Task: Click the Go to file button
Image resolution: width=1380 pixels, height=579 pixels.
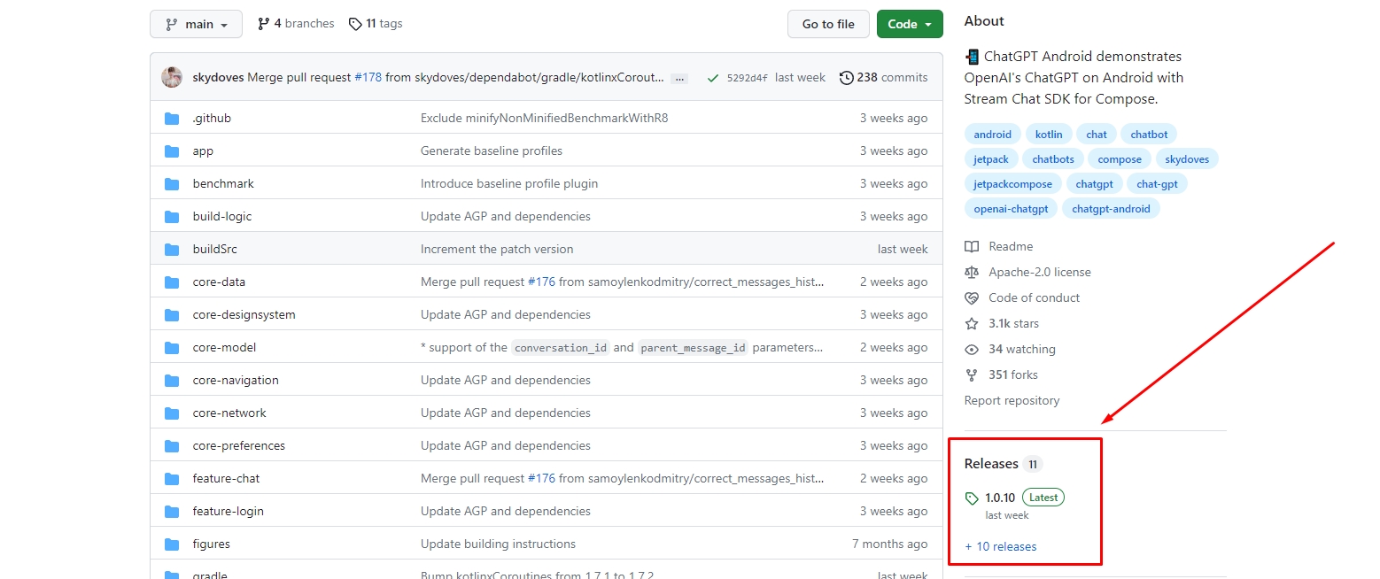Action: (x=828, y=24)
